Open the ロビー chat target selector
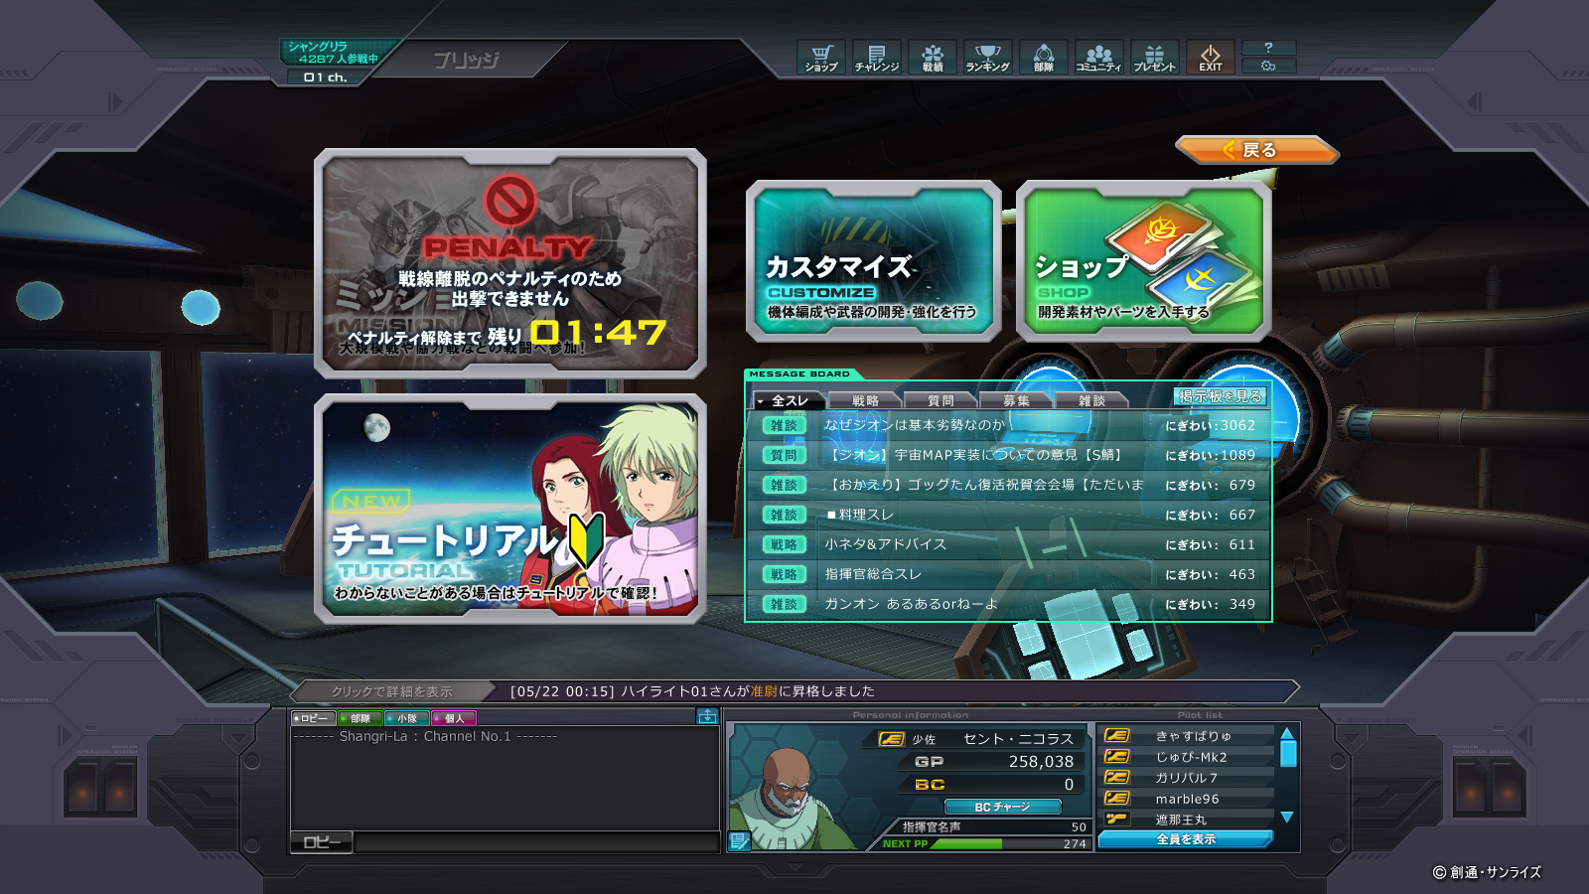This screenshot has height=894, width=1589. coord(321,842)
